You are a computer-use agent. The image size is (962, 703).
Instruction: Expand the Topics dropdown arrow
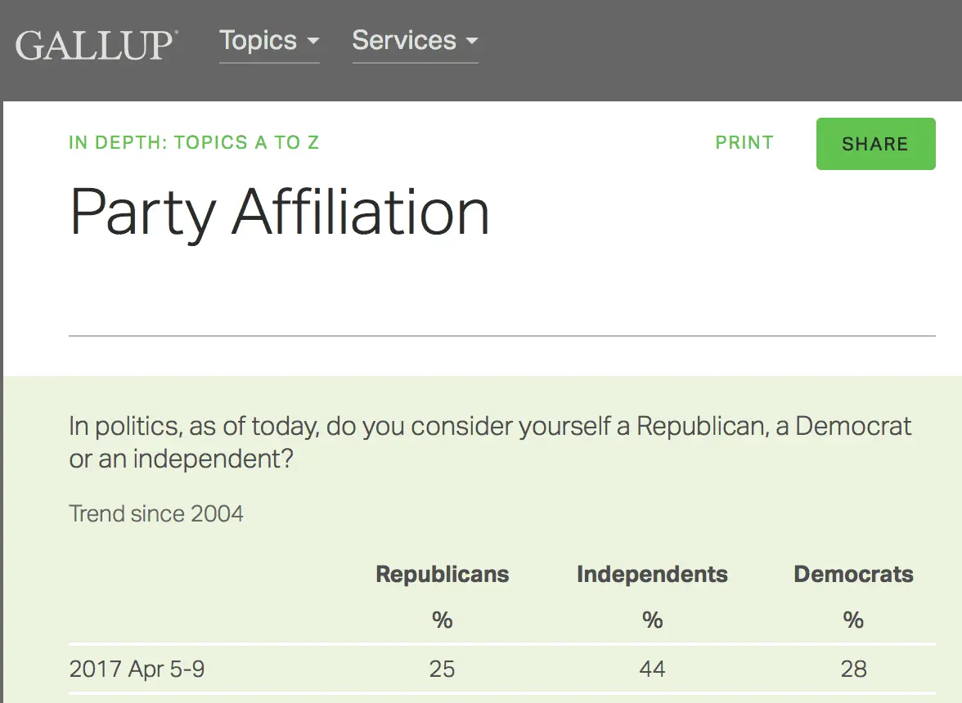313,42
